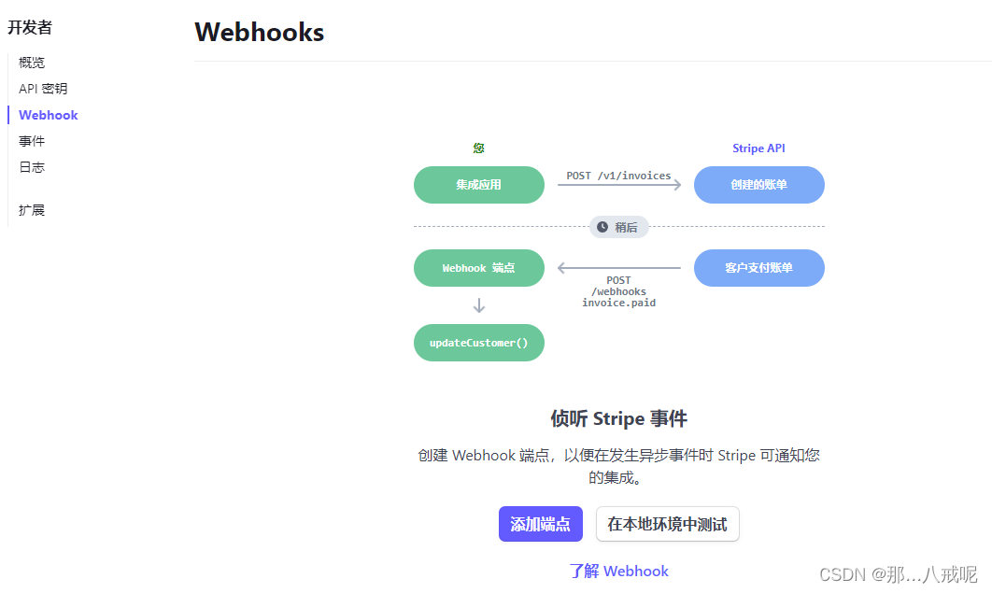Open the 概览 sidebar item

click(x=32, y=63)
